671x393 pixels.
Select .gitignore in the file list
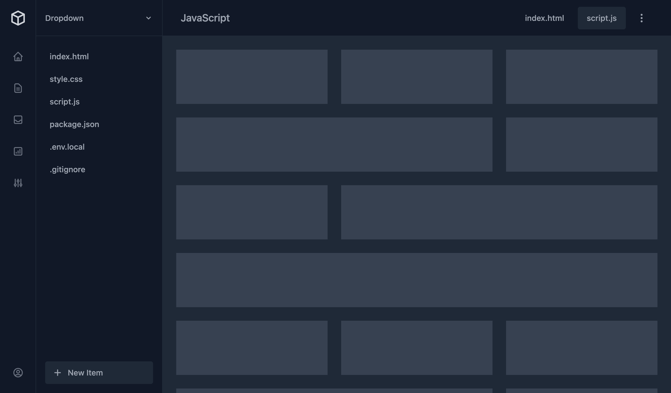67,169
